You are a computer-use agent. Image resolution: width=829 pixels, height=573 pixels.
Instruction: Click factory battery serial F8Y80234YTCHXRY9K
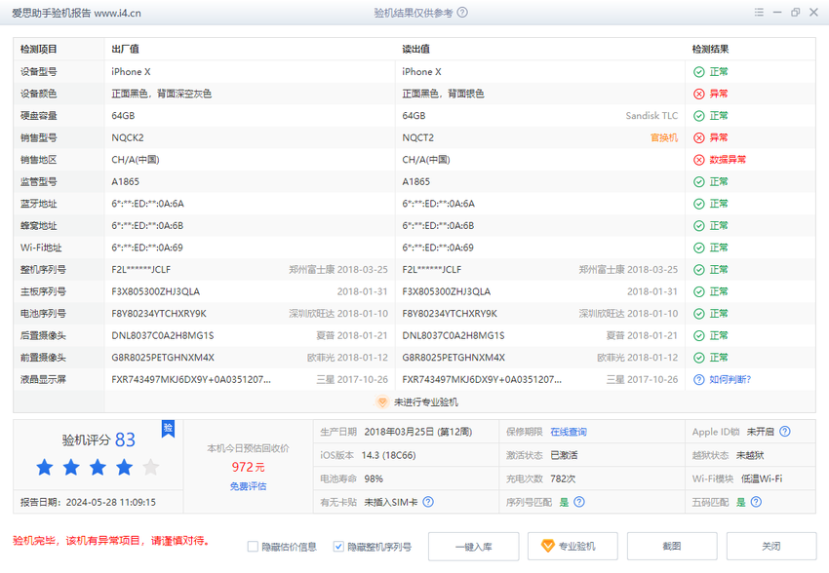coord(159,314)
